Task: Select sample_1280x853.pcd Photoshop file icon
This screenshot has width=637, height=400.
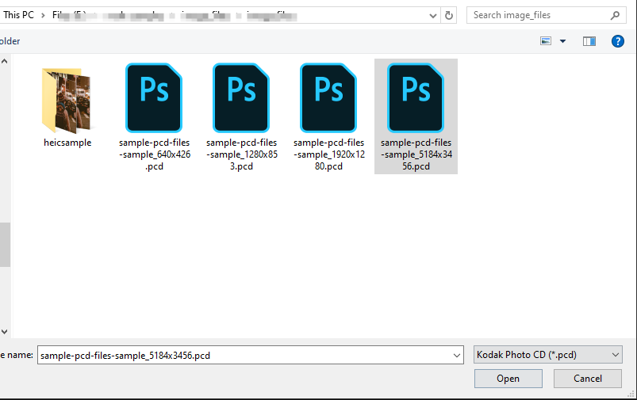Action: point(241,97)
